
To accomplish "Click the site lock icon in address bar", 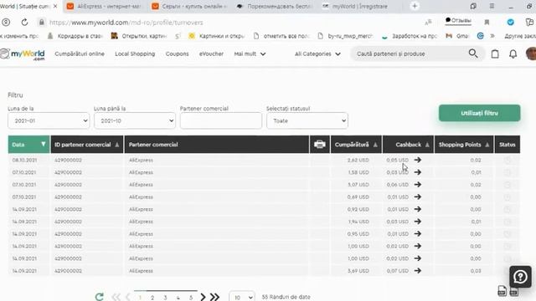I will pos(41,23).
